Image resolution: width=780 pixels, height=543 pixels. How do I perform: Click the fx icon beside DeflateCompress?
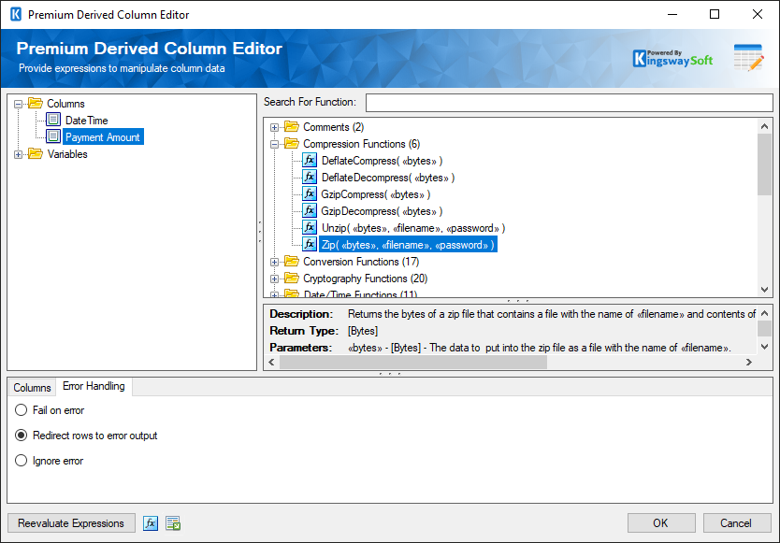(310, 160)
